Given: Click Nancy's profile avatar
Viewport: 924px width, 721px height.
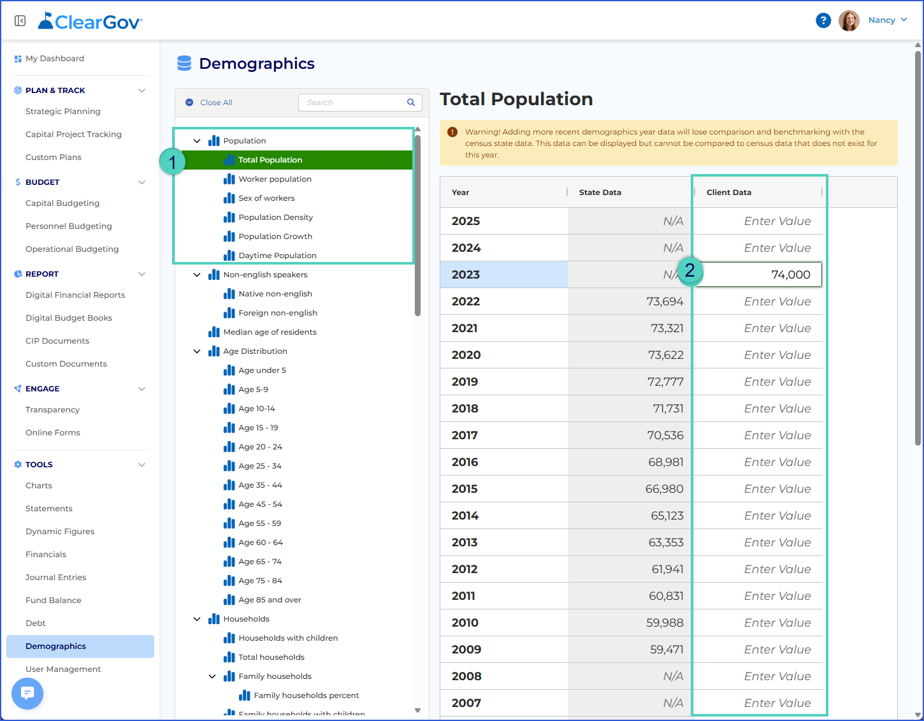Looking at the screenshot, I should click(x=849, y=20).
